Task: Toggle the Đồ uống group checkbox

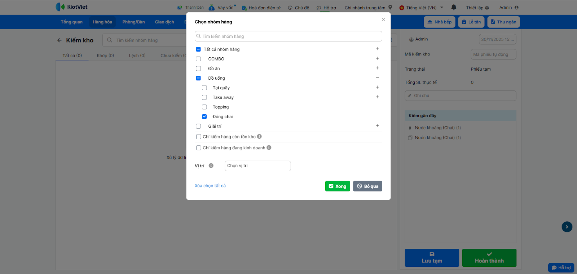Action: [x=198, y=78]
